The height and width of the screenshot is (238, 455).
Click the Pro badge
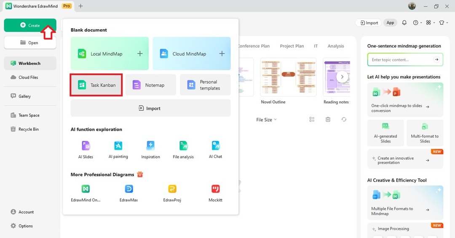(67, 6)
